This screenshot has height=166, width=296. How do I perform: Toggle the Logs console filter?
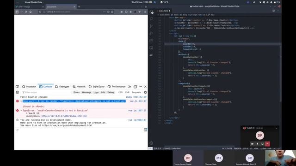coord(96,92)
